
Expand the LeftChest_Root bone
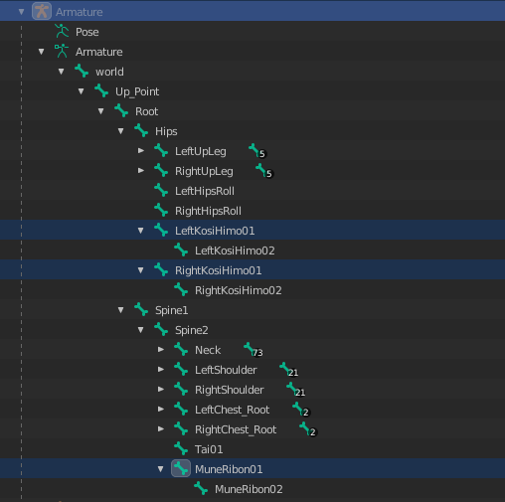pyautogui.click(x=161, y=410)
